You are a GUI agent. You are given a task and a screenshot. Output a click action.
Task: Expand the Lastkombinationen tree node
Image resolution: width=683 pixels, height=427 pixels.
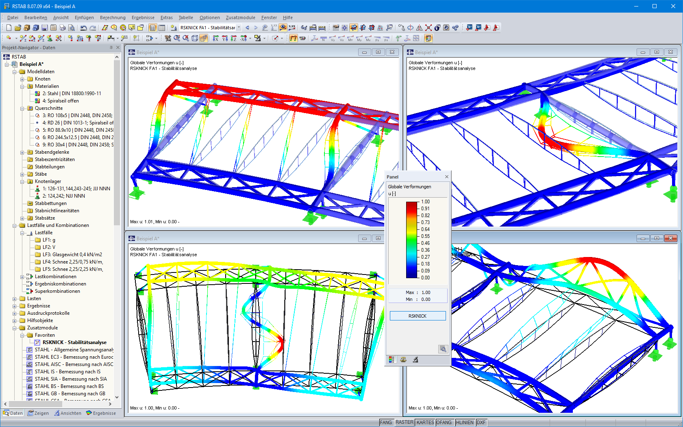point(22,277)
